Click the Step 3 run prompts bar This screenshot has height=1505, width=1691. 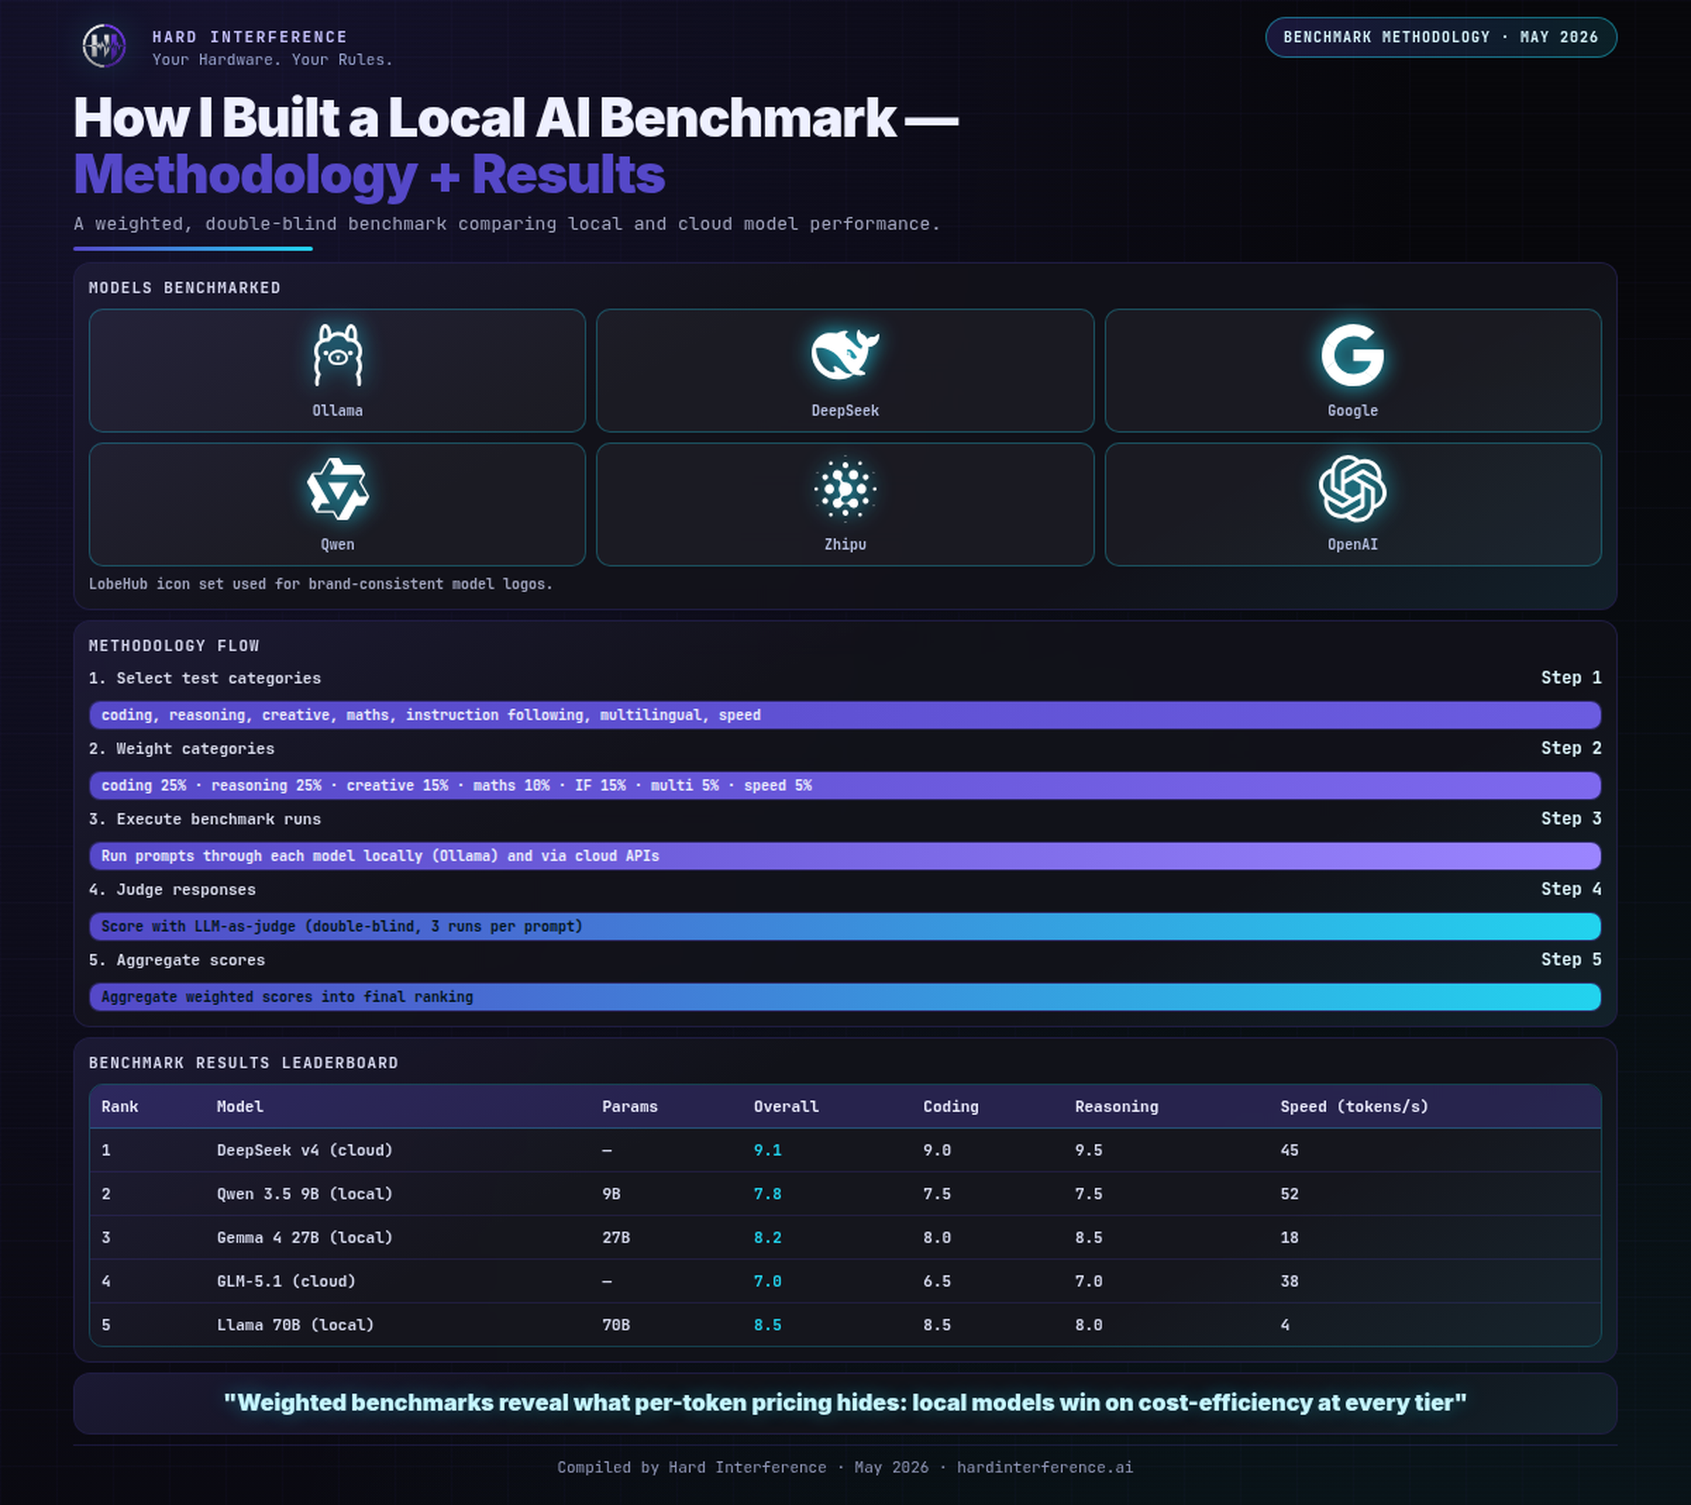tap(845, 855)
